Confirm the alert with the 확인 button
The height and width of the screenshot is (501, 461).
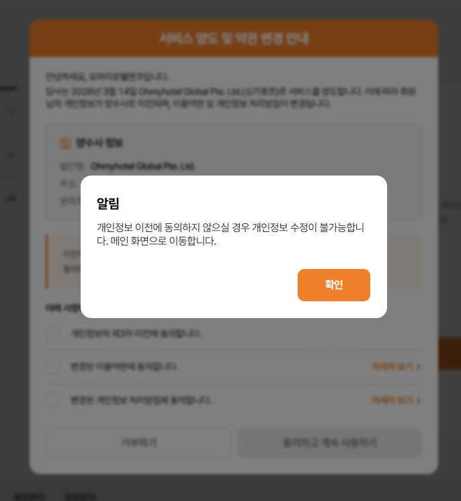click(x=333, y=284)
